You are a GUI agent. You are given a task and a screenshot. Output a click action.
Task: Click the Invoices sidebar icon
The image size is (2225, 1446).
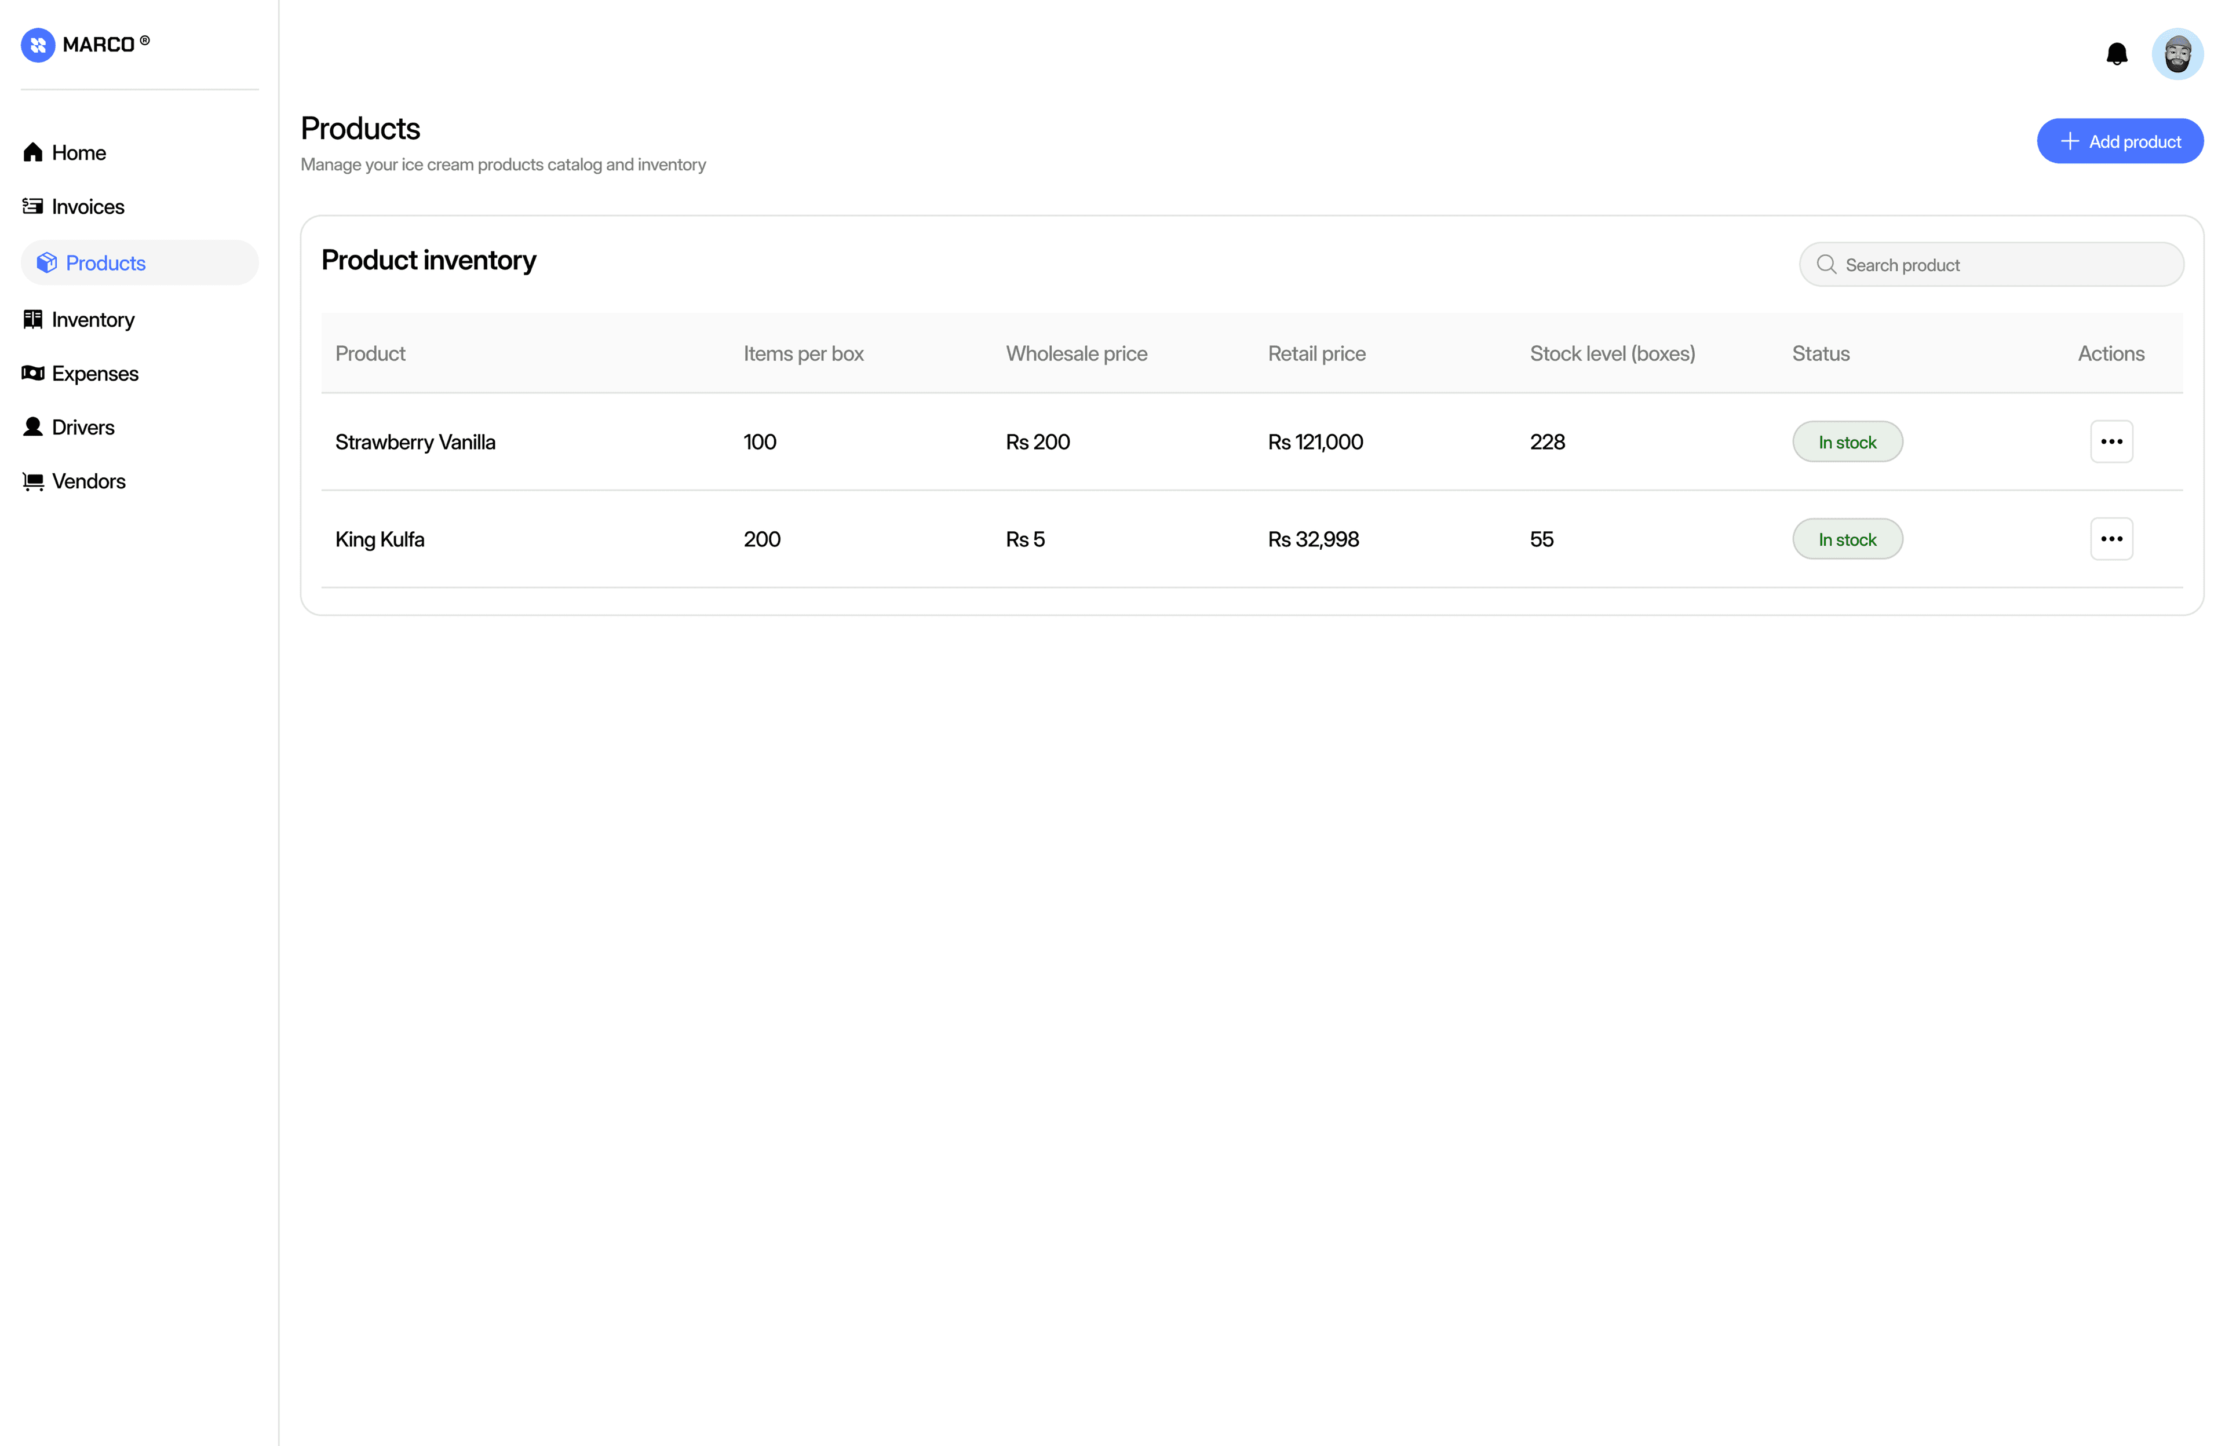[32, 207]
